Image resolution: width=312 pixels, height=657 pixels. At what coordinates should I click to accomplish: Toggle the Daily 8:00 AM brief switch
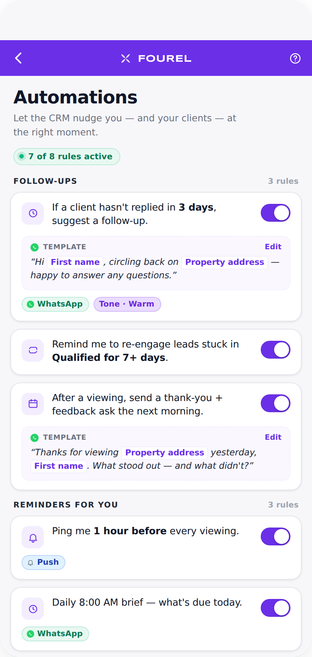click(x=275, y=608)
